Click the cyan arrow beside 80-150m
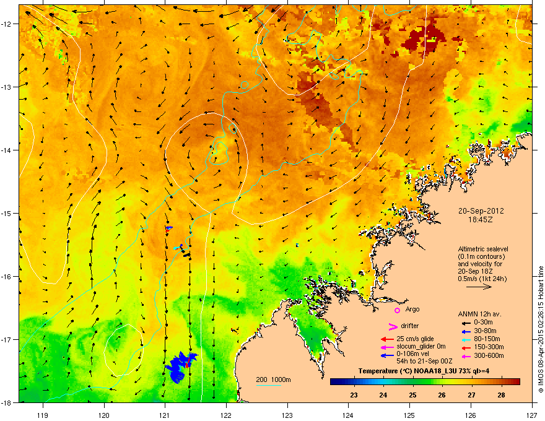This screenshot has height=421, width=545. [465, 339]
